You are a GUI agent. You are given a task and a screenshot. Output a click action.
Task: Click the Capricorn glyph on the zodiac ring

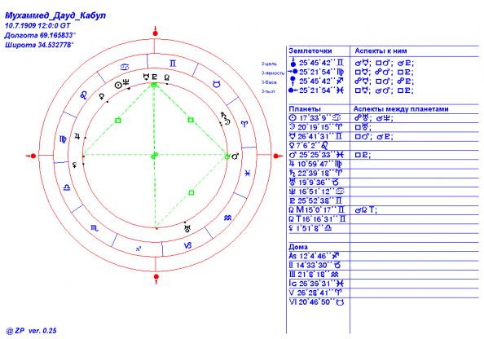pyautogui.click(x=187, y=245)
